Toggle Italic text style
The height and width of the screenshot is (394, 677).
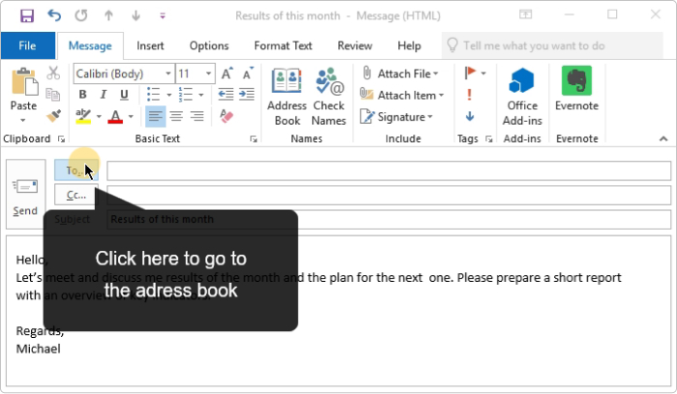click(102, 95)
